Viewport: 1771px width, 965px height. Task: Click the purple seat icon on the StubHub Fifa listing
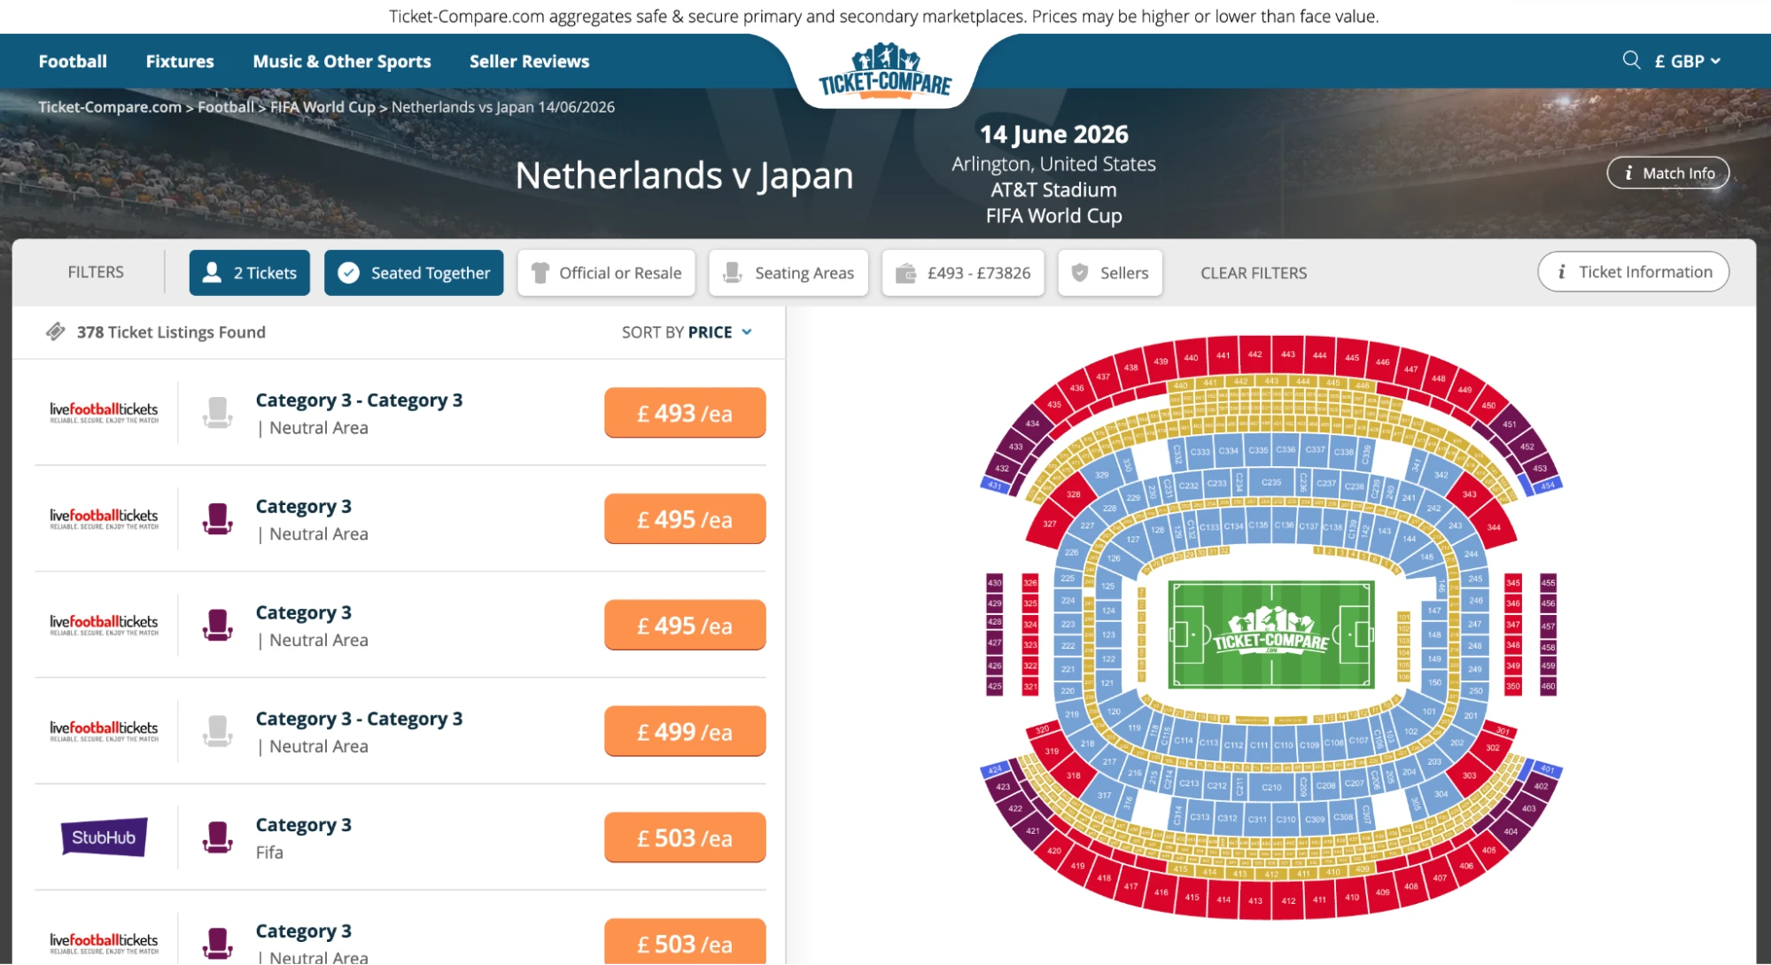217,837
